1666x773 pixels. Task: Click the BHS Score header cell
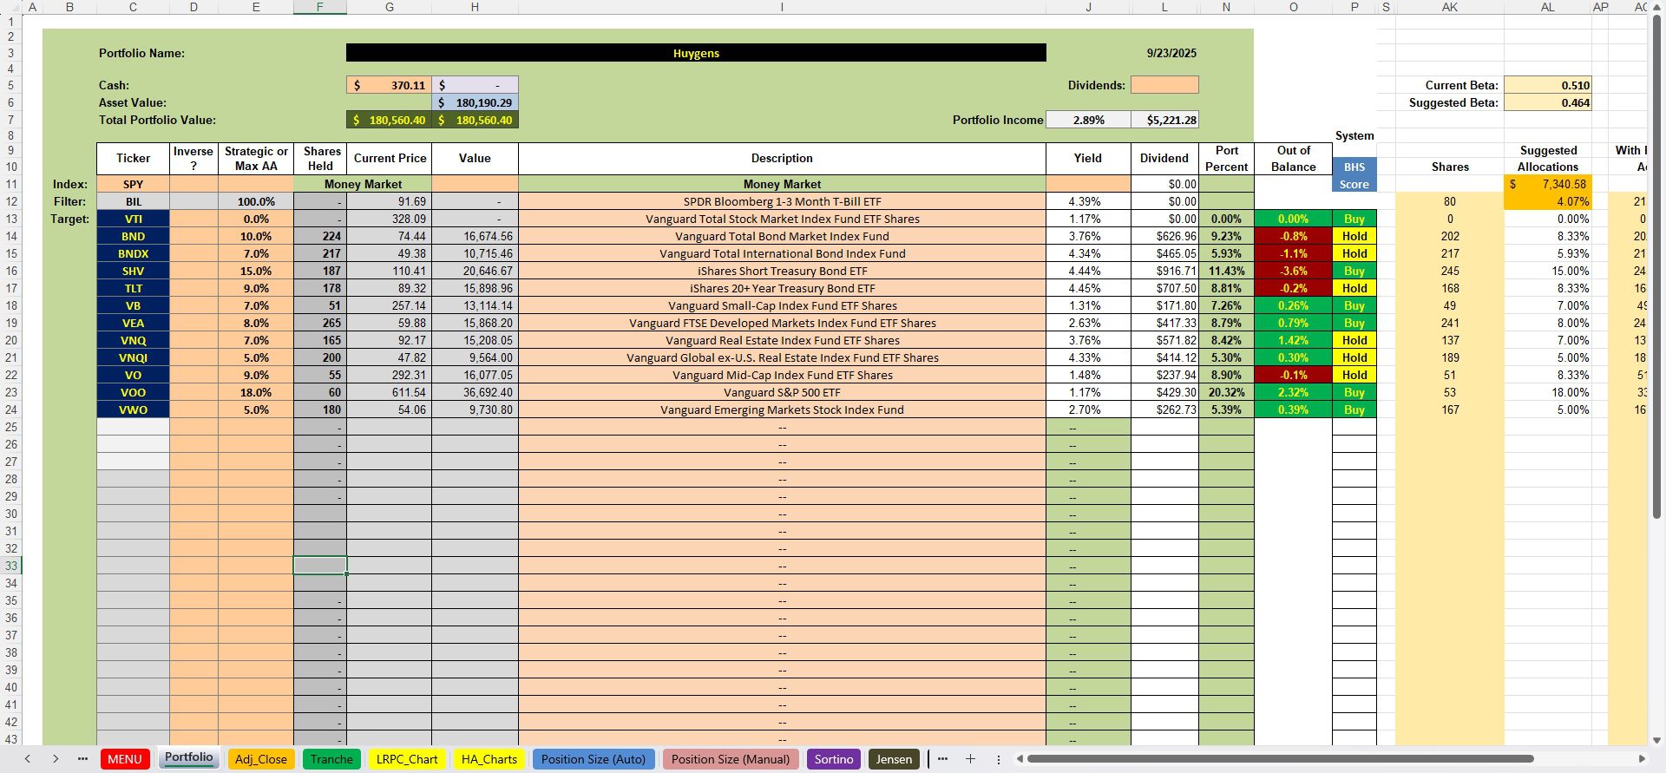point(1354,175)
